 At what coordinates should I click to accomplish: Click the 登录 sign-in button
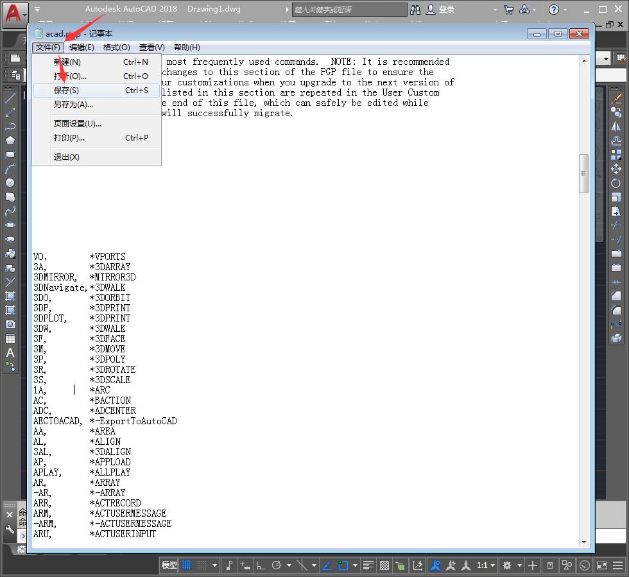click(440, 10)
